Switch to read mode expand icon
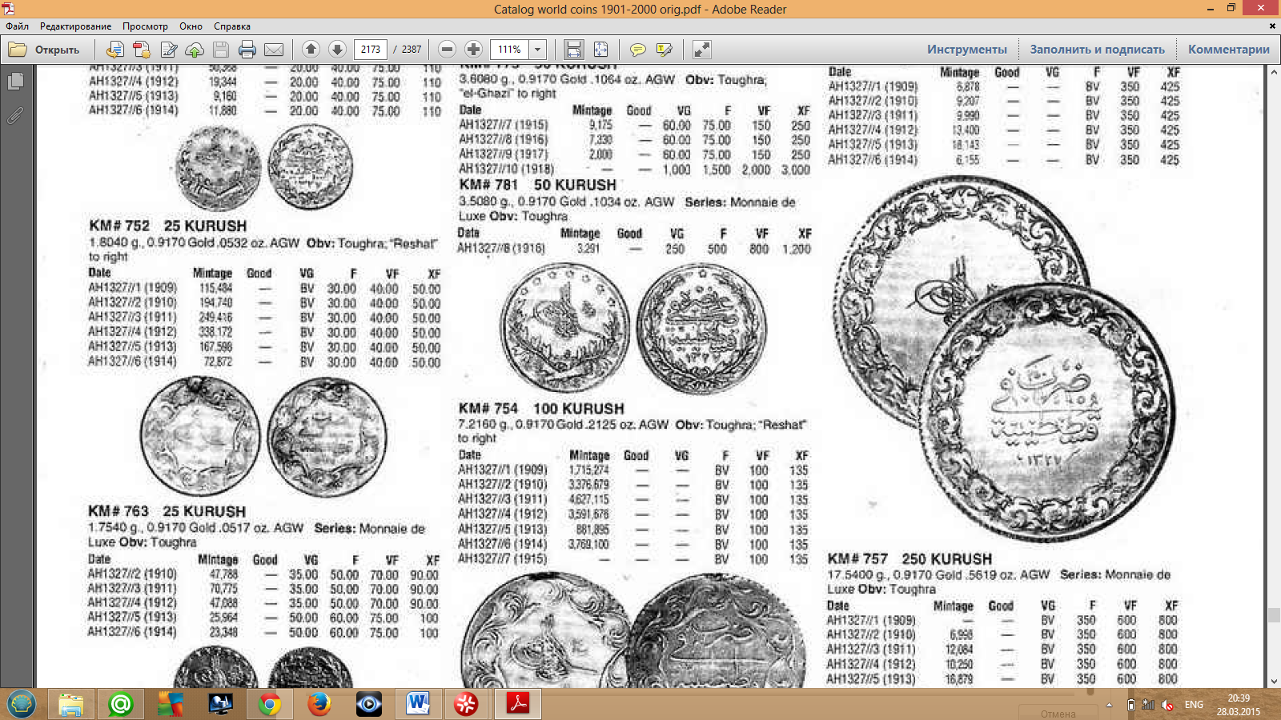1281x720 pixels. point(702,50)
